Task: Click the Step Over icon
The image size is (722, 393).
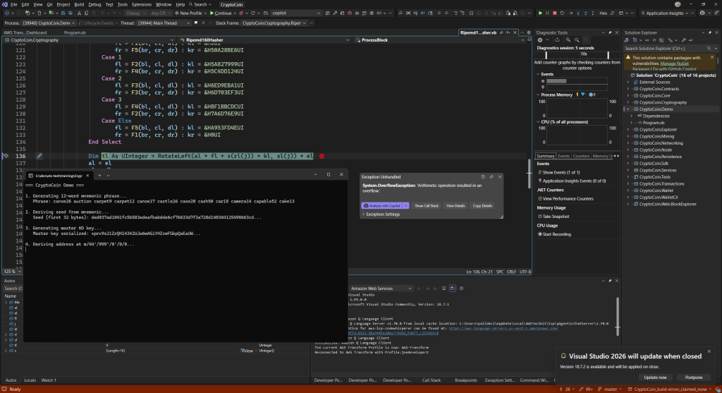Action: [x=585, y=13]
